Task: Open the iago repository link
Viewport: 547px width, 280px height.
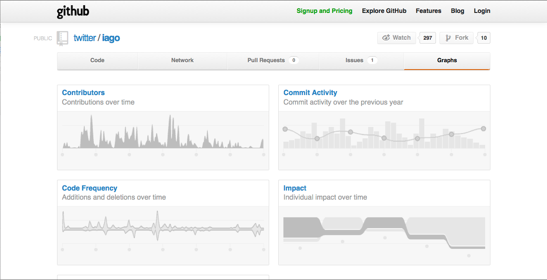Action: point(111,38)
